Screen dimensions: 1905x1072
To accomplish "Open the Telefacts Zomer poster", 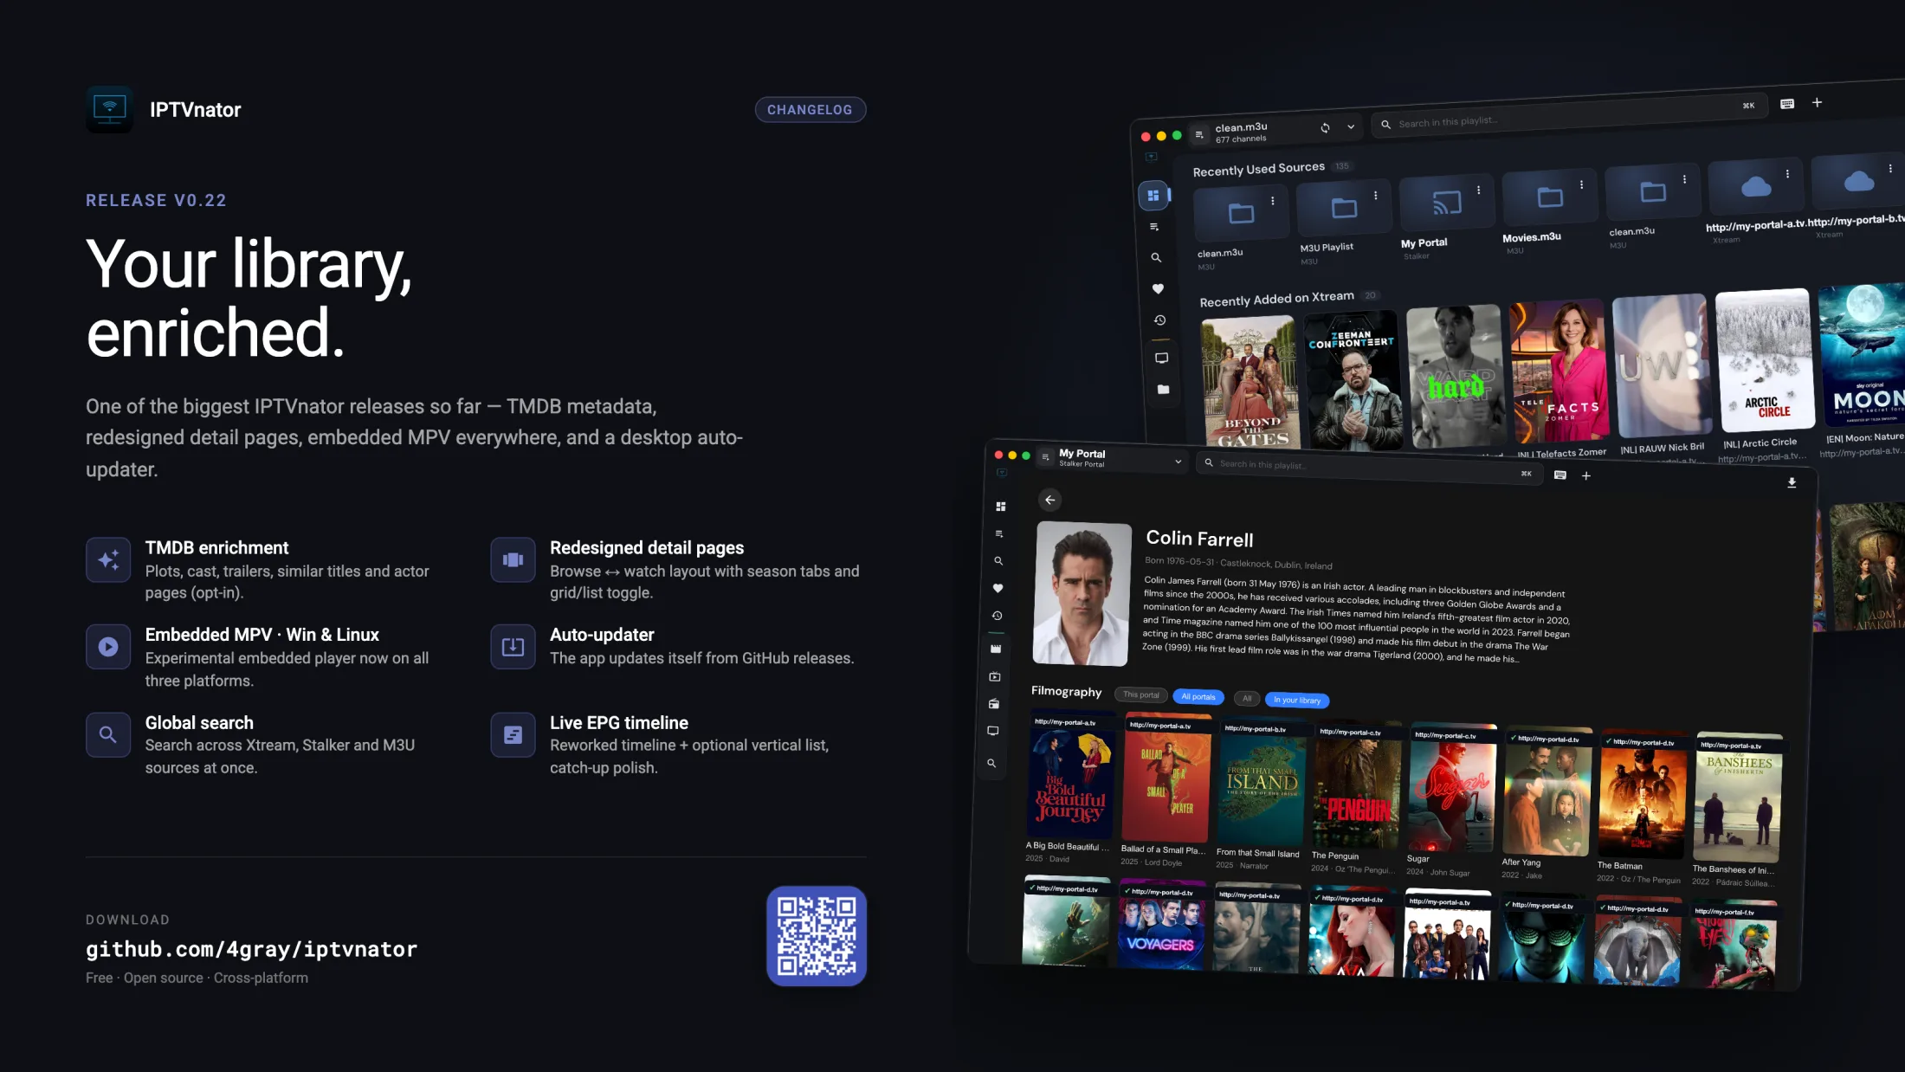I will pyautogui.click(x=1558, y=371).
